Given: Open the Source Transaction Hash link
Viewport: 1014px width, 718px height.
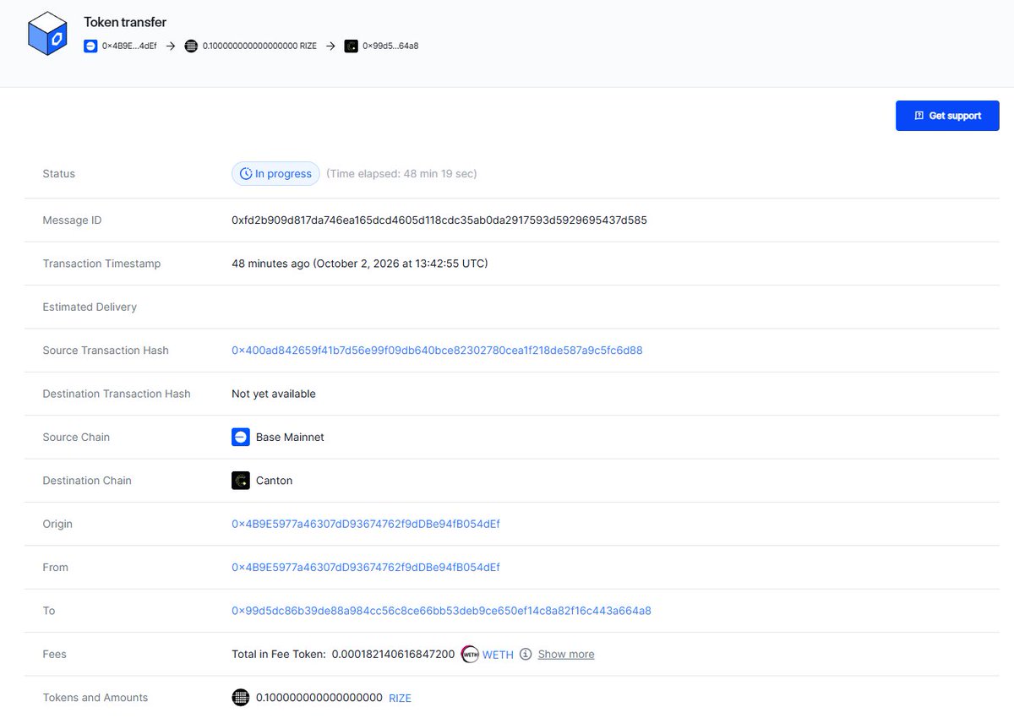Looking at the screenshot, I should point(437,351).
